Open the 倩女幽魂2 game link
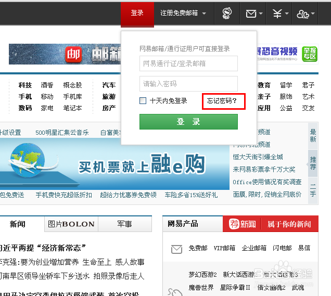Screen dimensions: 331x296 (x=272, y=287)
